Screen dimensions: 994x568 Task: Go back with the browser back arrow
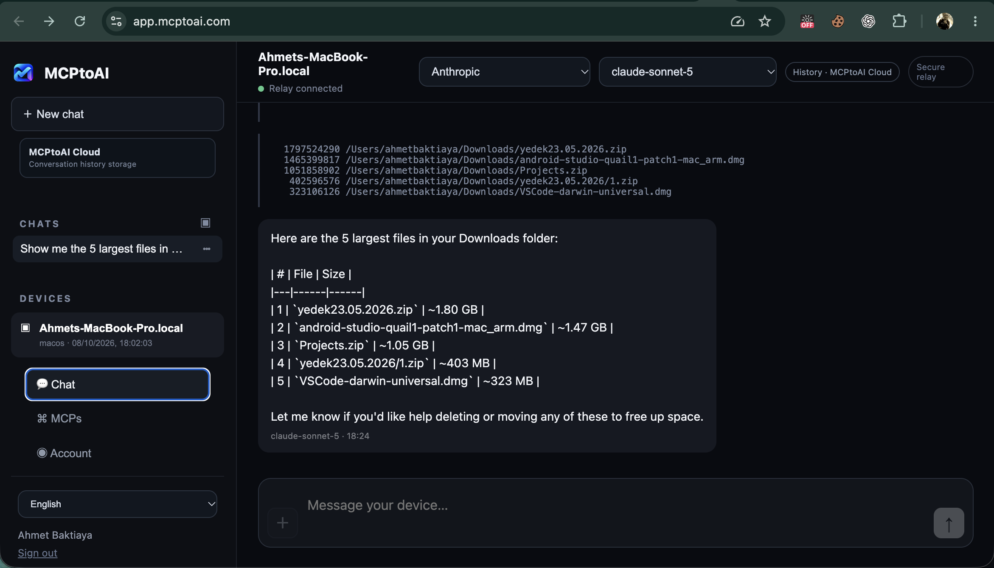(x=19, y=21)
